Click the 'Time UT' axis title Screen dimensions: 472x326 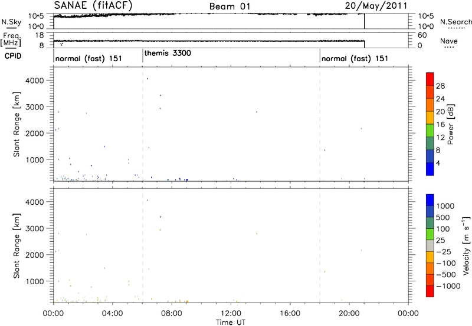(x=231, y=322)
